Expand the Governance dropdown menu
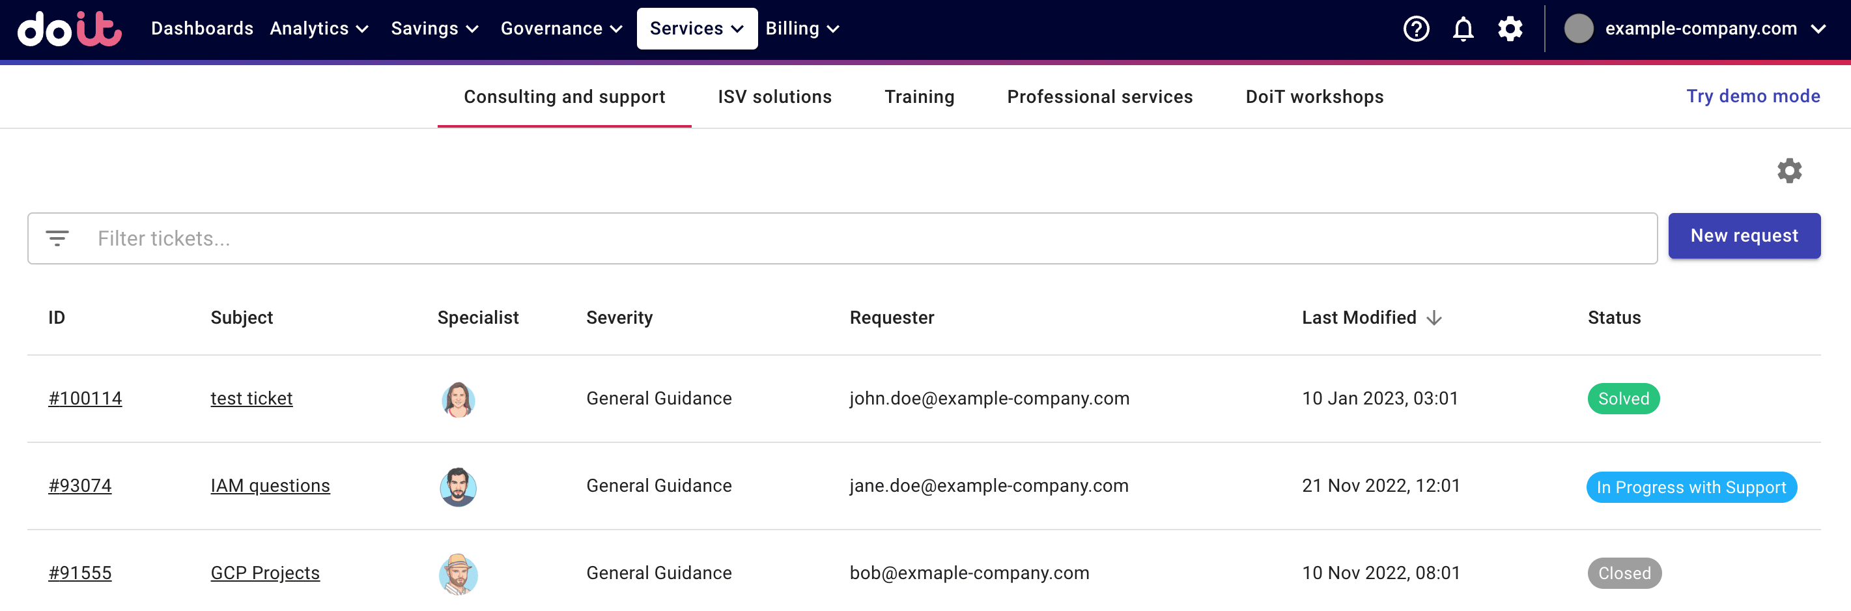This screenshot has height=611, width=1851. pyautogui.click(x=561, y=29)
